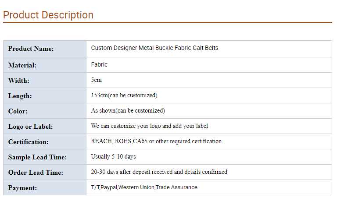Click the Product Description heading
This screenshot has width=344, height=201.
[48, 15]
